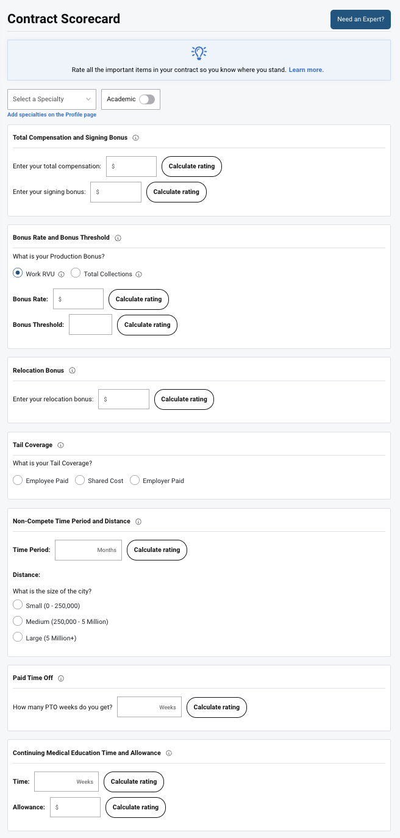
Task: Open the Learn more link
Action: pos(306,70)
